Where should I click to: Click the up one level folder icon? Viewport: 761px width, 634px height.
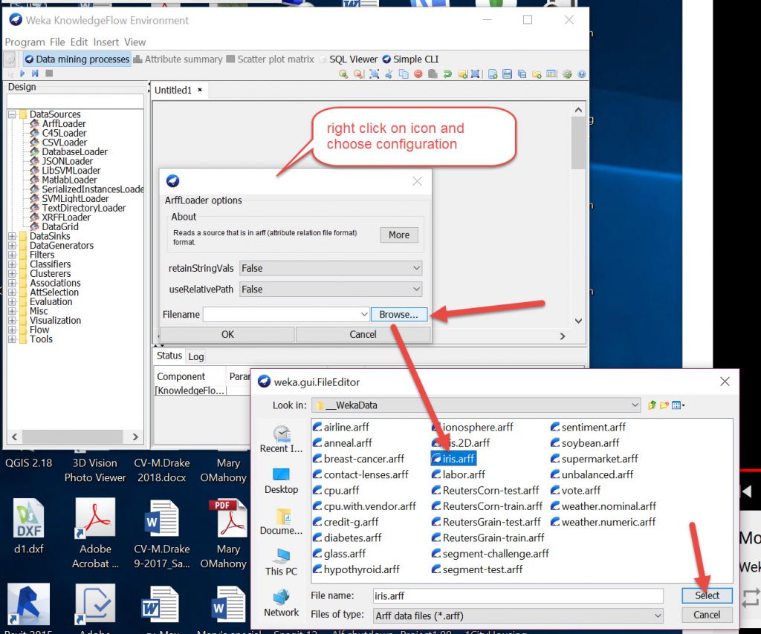(x=652, y=405)
